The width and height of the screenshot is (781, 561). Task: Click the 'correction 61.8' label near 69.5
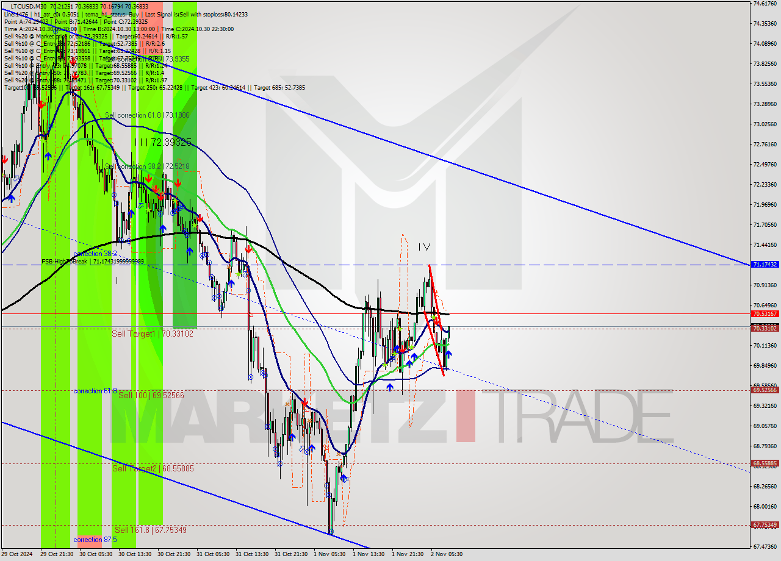click(95, 391)
